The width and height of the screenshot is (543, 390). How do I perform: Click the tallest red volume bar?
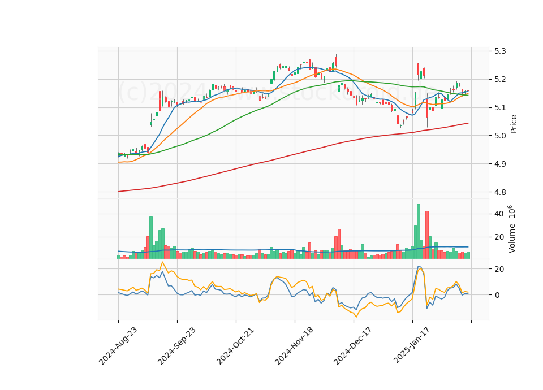(427, 235)
